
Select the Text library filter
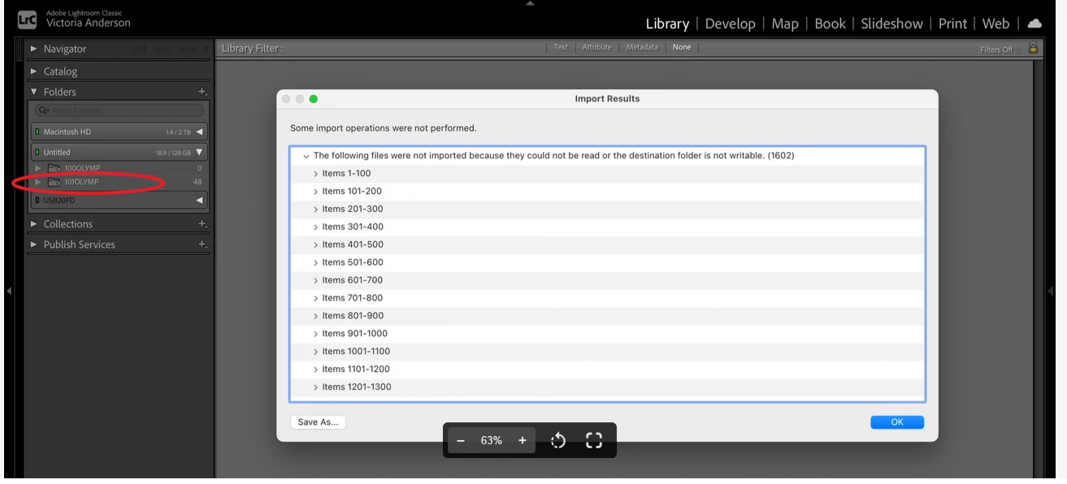[561, 48]
